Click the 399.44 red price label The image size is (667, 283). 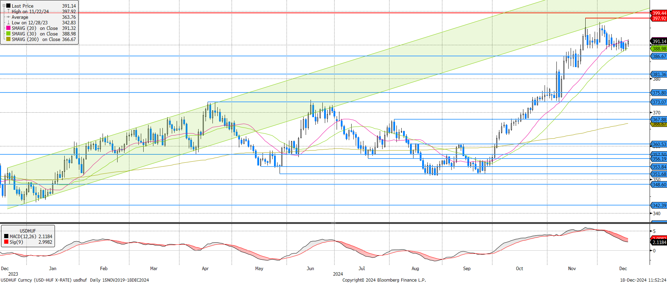(659, 13)
